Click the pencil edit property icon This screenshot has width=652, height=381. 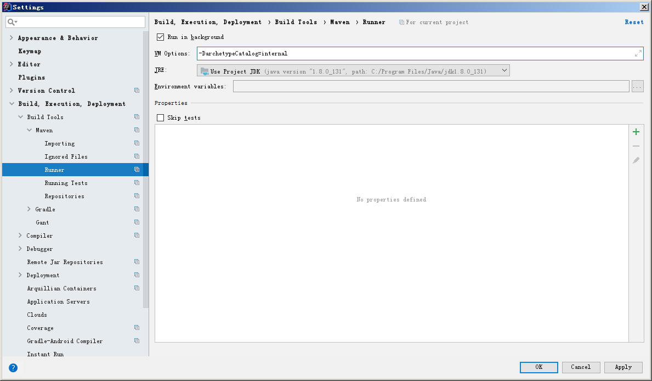click(636, 160)
